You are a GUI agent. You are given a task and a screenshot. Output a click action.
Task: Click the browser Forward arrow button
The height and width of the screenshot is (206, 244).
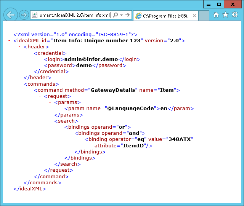tap(24, 15)
